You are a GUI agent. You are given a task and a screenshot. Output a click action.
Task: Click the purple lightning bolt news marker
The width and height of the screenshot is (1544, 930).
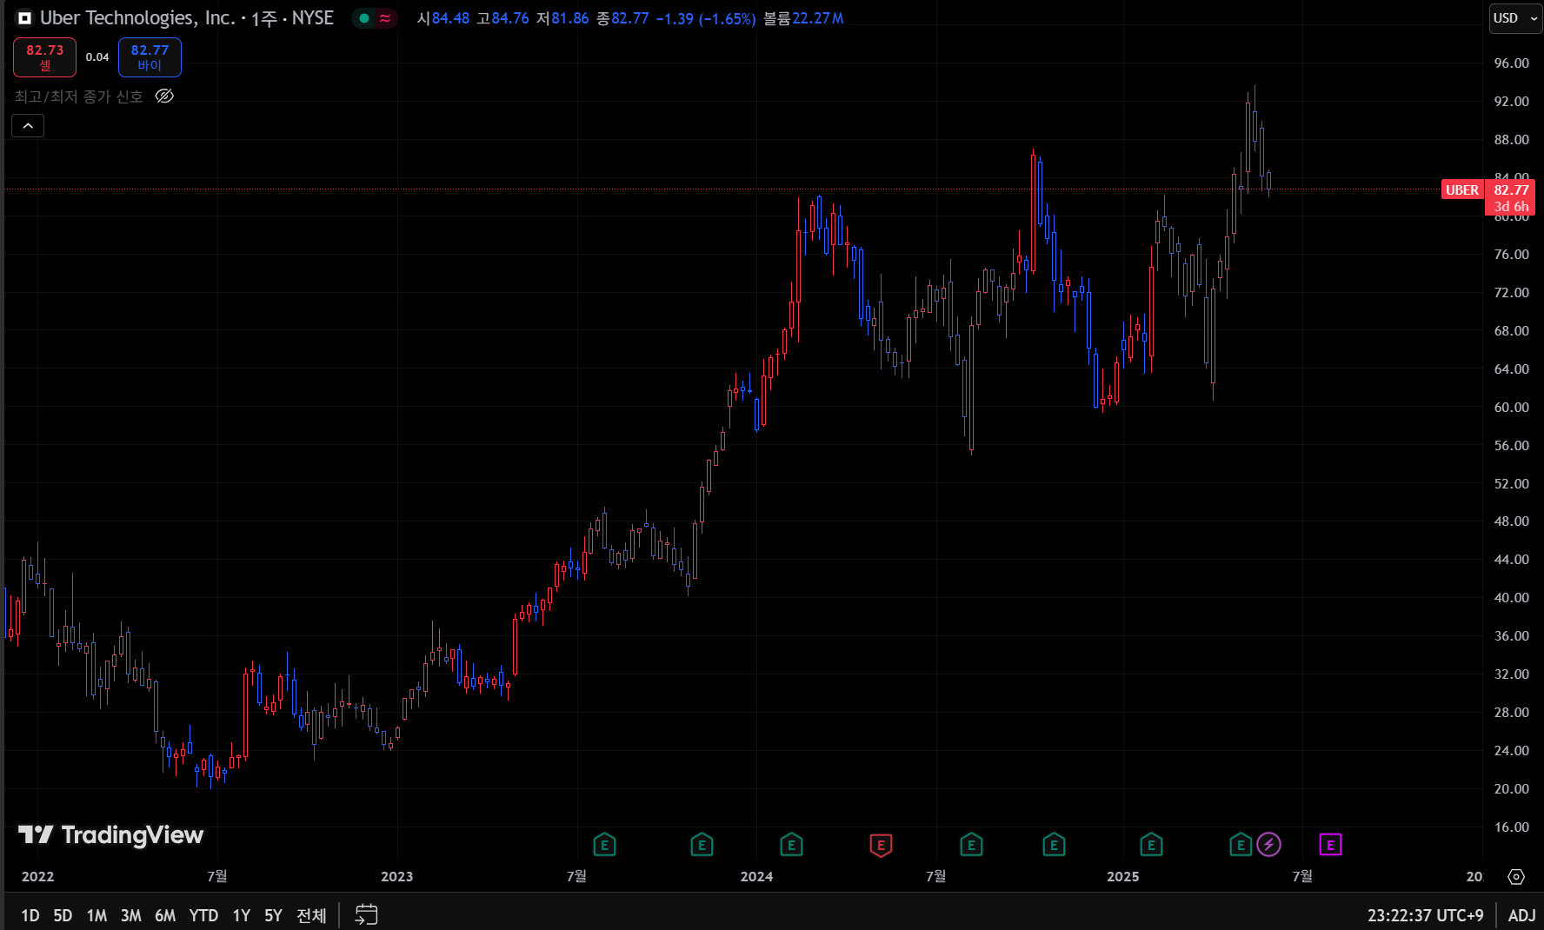[x=1268, y=844]
